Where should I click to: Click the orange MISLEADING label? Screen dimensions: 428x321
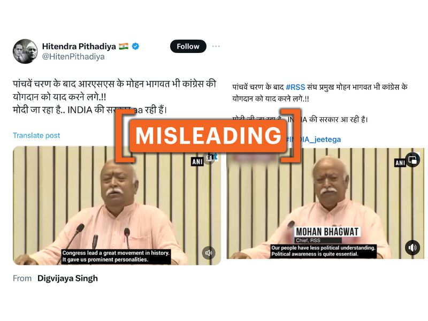[209, 136]
